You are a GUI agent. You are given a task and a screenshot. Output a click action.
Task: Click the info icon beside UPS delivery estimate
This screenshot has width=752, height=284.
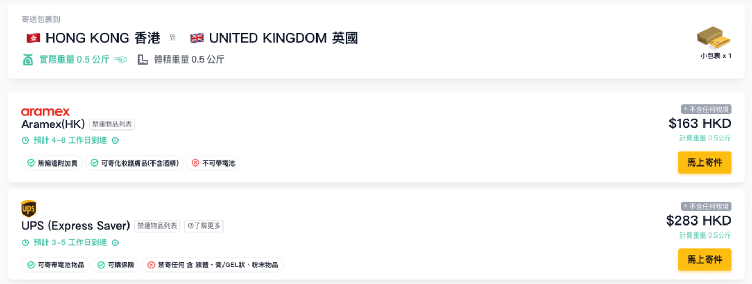coord(115,243)
